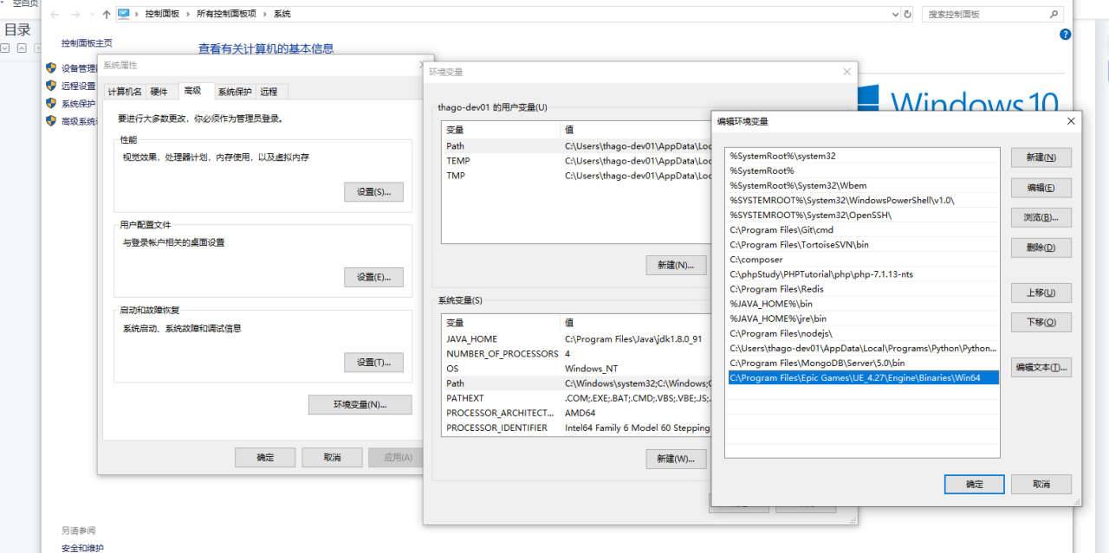Click the control panel icon in the breadcrumb
Viewport: 1109px width, 553px height.
124,14
